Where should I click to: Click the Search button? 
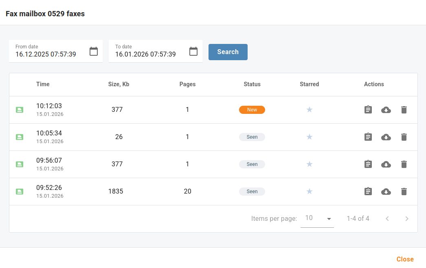tap(228, 52)
